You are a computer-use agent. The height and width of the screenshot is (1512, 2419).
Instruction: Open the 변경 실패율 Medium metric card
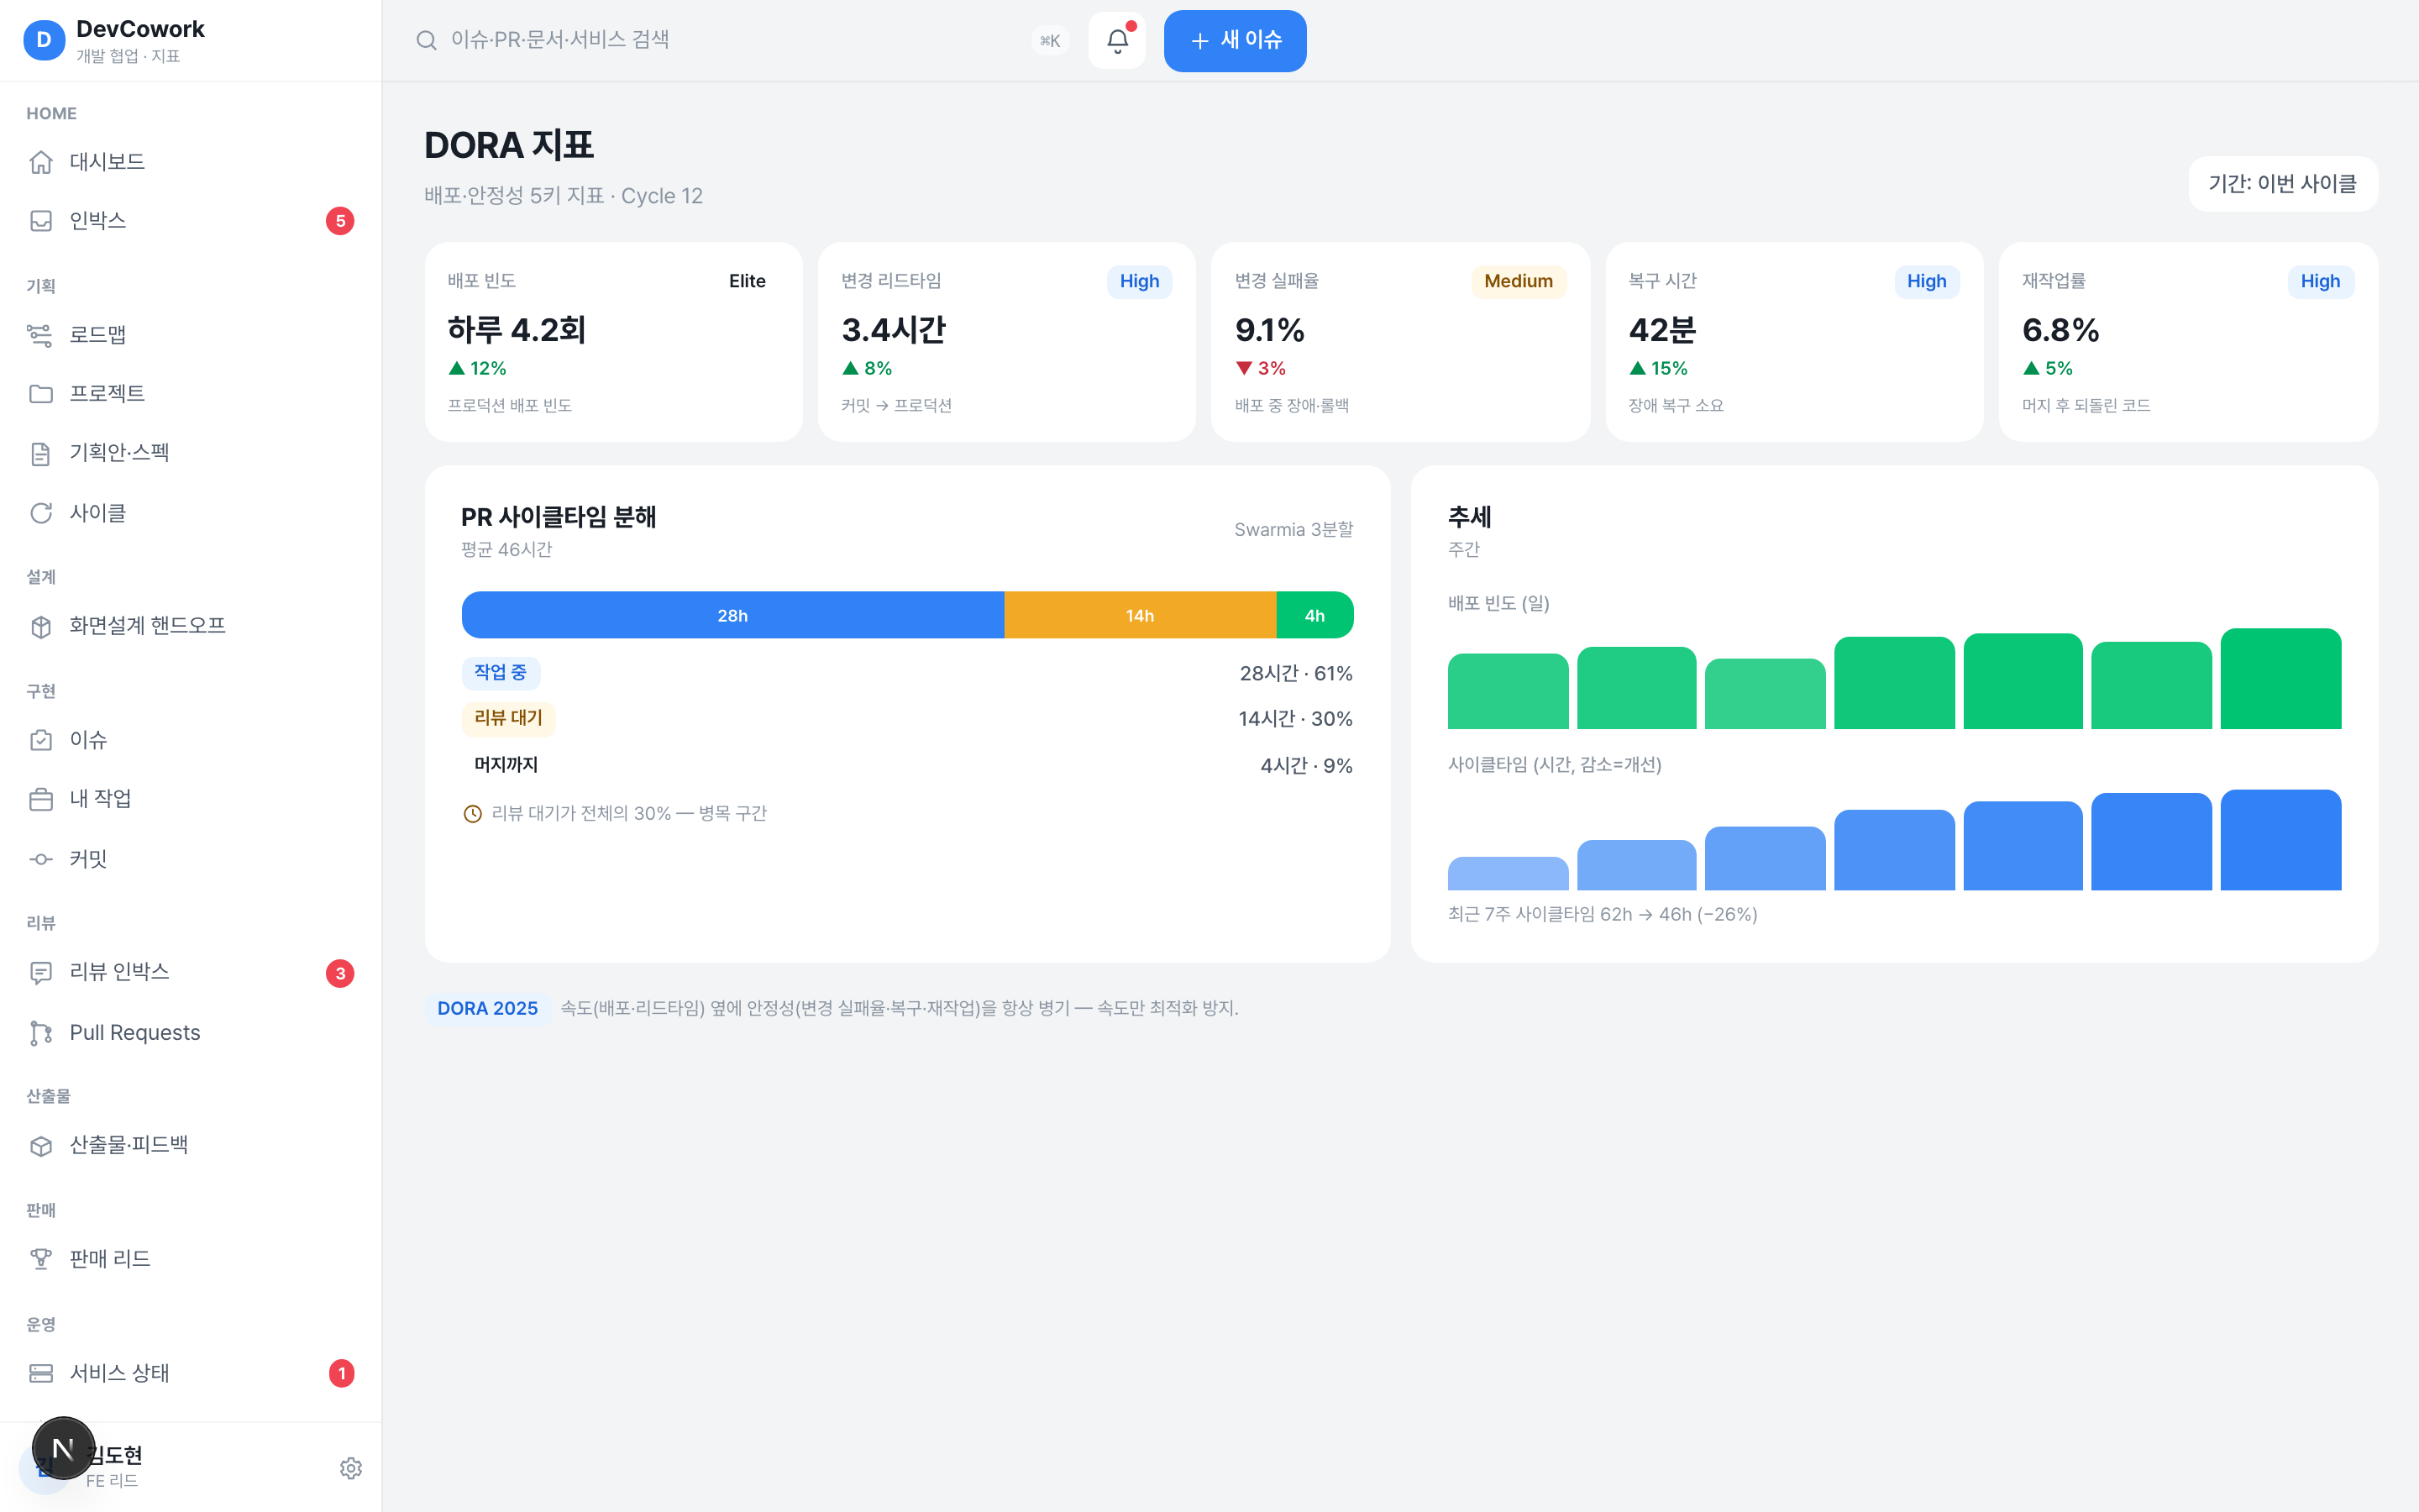point(1399,341)
